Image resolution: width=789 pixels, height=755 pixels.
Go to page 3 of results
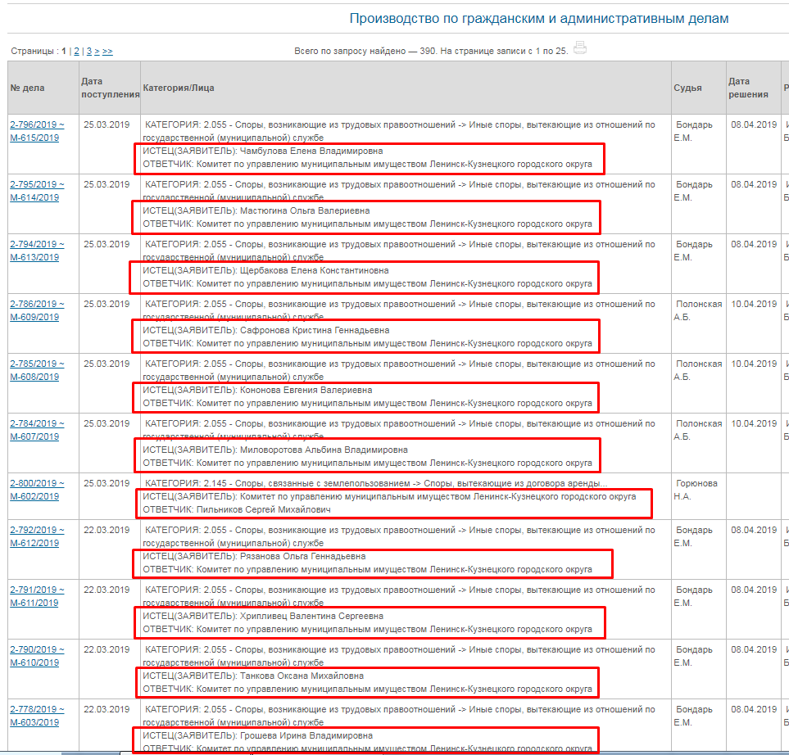point(88,51)
